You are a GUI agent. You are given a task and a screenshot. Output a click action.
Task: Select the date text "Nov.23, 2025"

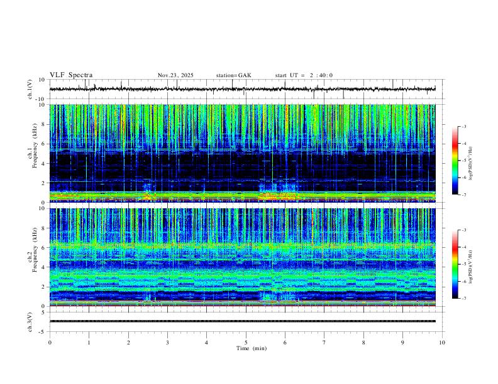coord(175,75)
